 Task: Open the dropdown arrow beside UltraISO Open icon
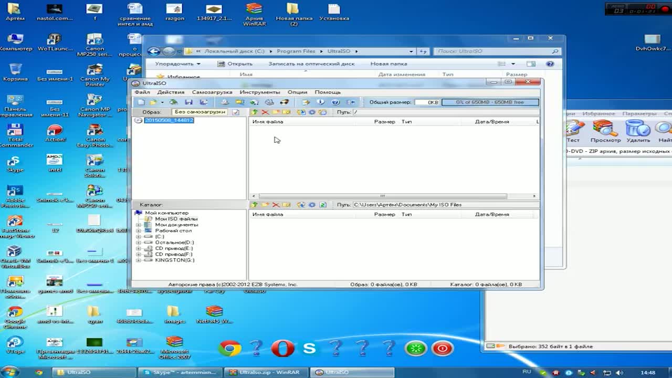coord(162,102)
